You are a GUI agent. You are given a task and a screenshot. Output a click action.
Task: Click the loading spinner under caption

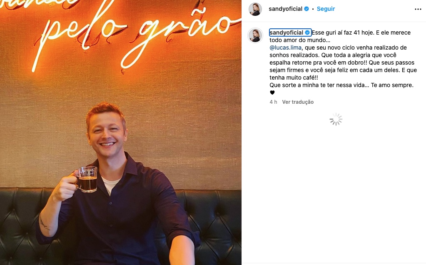(x=336, y=119)
